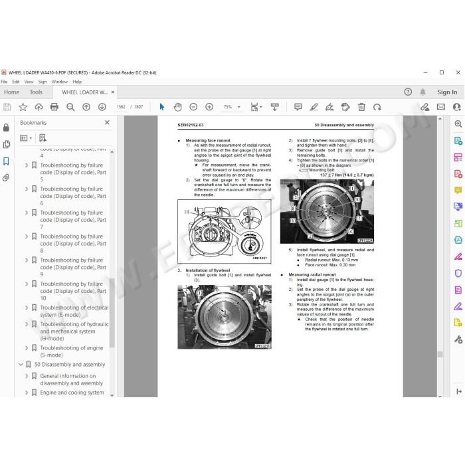This screenshot has height=465, width=465.
Task: Open the Protect shield tool in right pane
Action: [458, 273]
